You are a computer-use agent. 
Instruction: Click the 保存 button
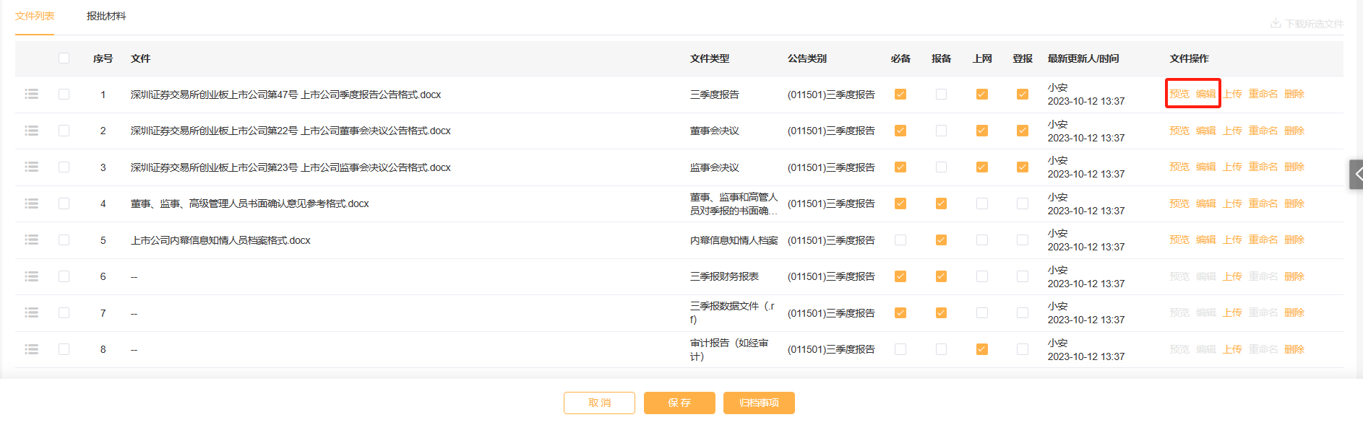click(x=679, y=403)
